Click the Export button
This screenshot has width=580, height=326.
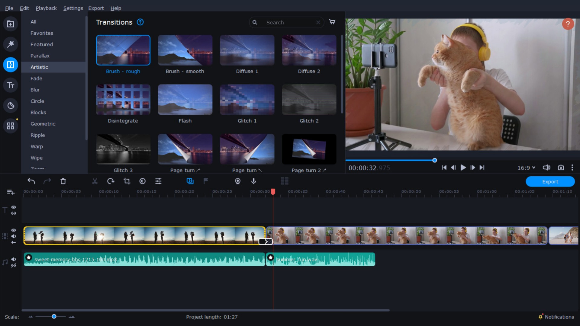point(550,181)
